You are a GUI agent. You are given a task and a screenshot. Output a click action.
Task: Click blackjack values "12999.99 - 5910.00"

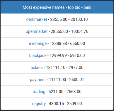67,55
